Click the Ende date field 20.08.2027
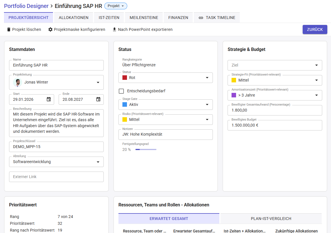This screenshot has width=331, height=233. (81, 99)
